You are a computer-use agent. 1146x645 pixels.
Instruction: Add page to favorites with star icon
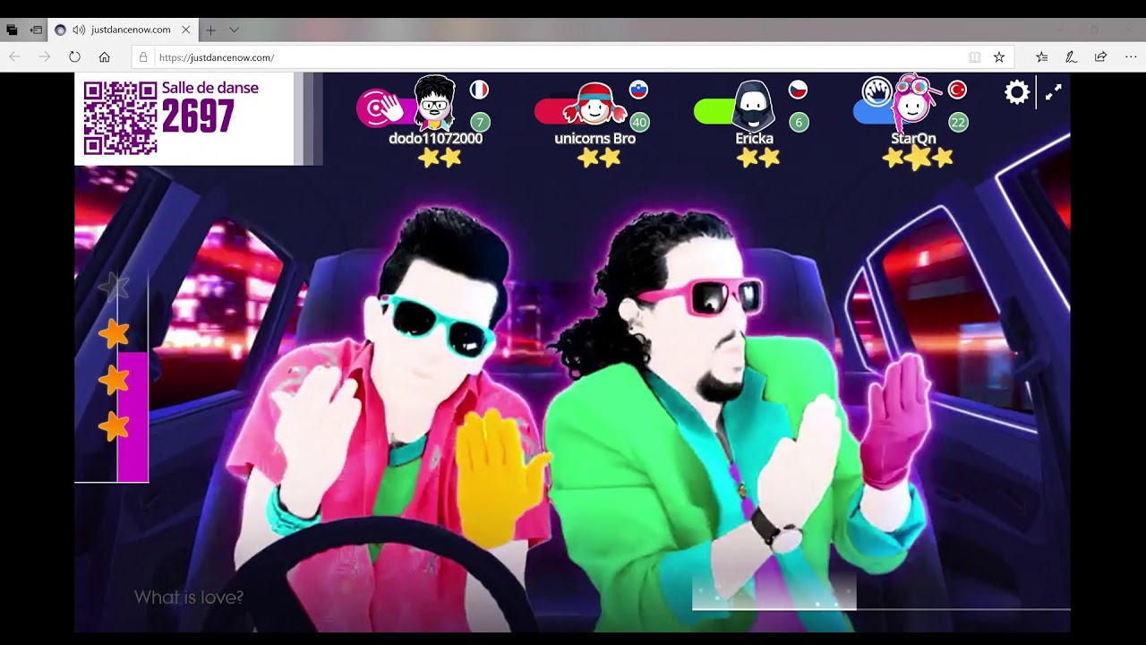(x=999, y=56)
